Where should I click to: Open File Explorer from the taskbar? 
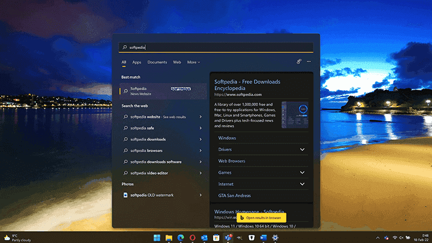tap(169, 238)
